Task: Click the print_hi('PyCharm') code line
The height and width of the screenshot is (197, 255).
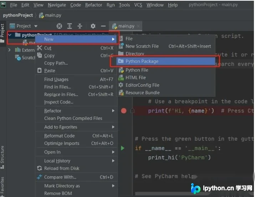Action: pos(179,157)
